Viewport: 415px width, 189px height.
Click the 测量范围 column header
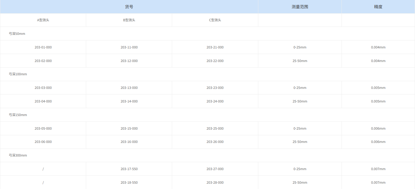[x=300, y=7]
